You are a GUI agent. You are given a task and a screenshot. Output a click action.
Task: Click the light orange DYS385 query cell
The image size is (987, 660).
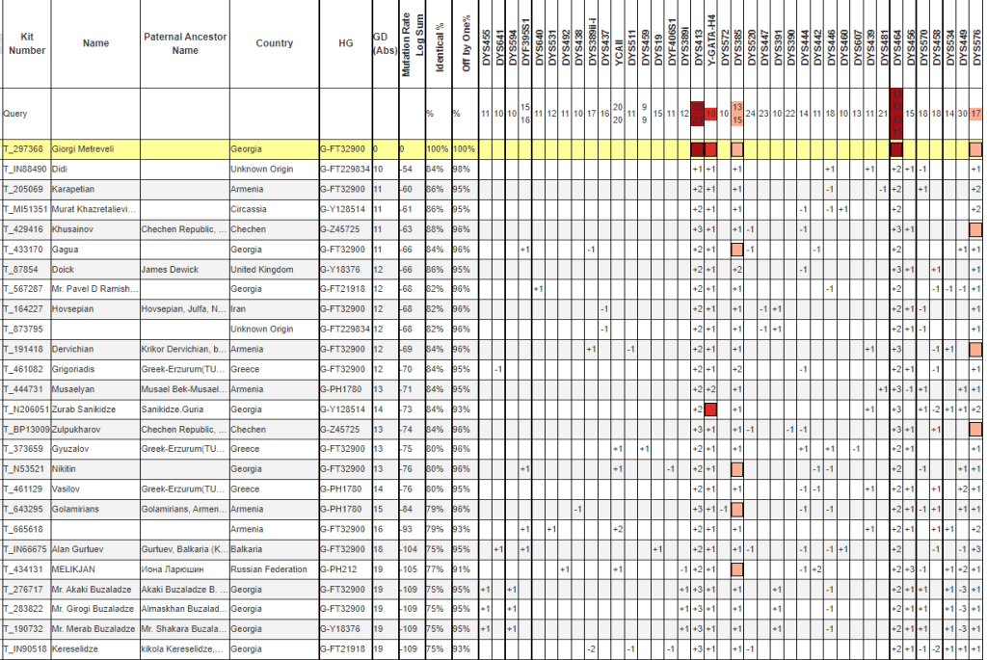pyautogui.click(x=737, y=114)
